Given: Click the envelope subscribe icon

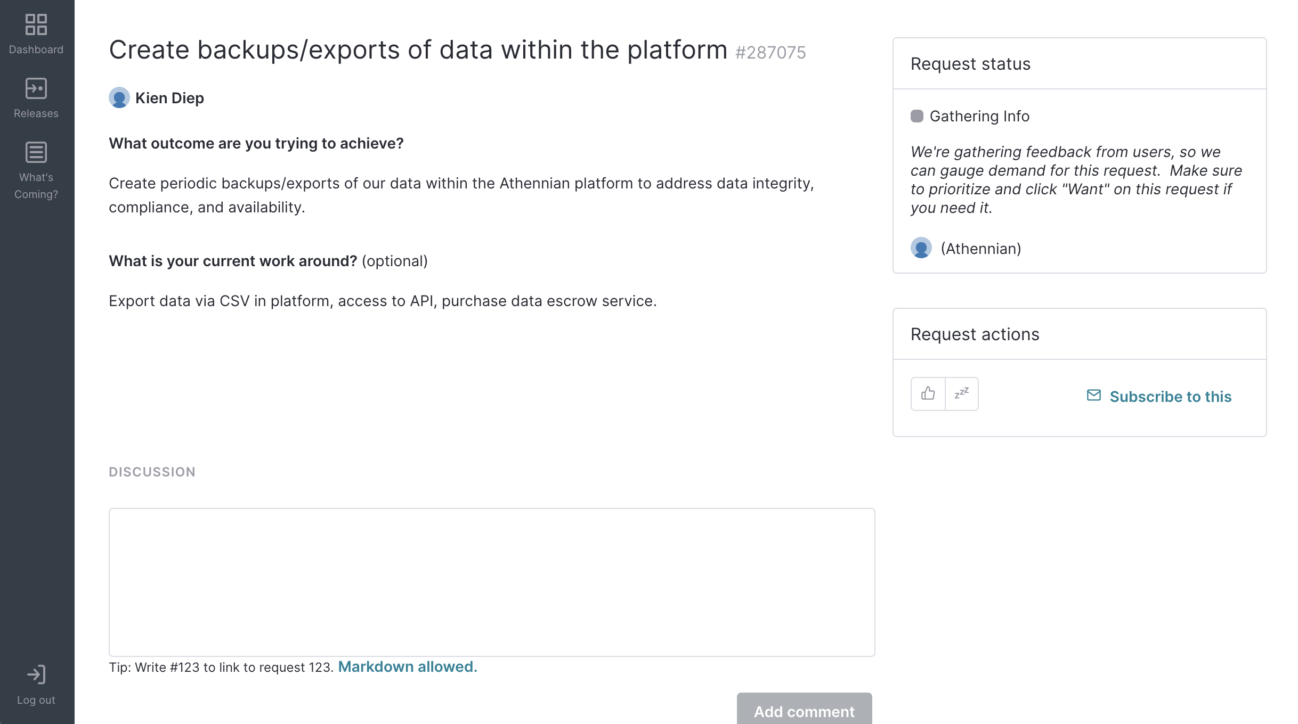Looking at the screenshot, I should [x=1093, y=395].
